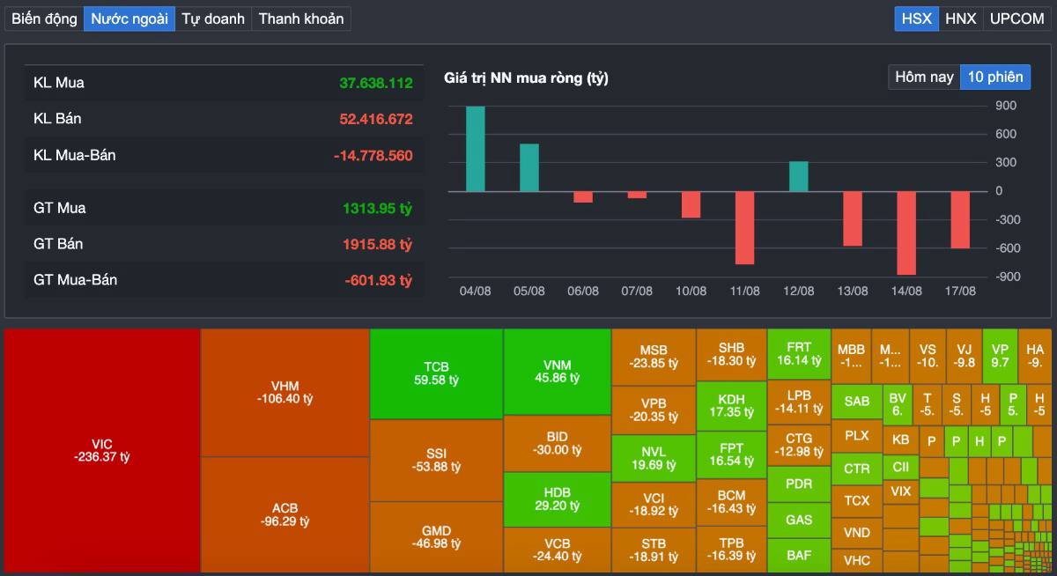
Task: Switch to the Biến động tab
Action: point(44,18)
